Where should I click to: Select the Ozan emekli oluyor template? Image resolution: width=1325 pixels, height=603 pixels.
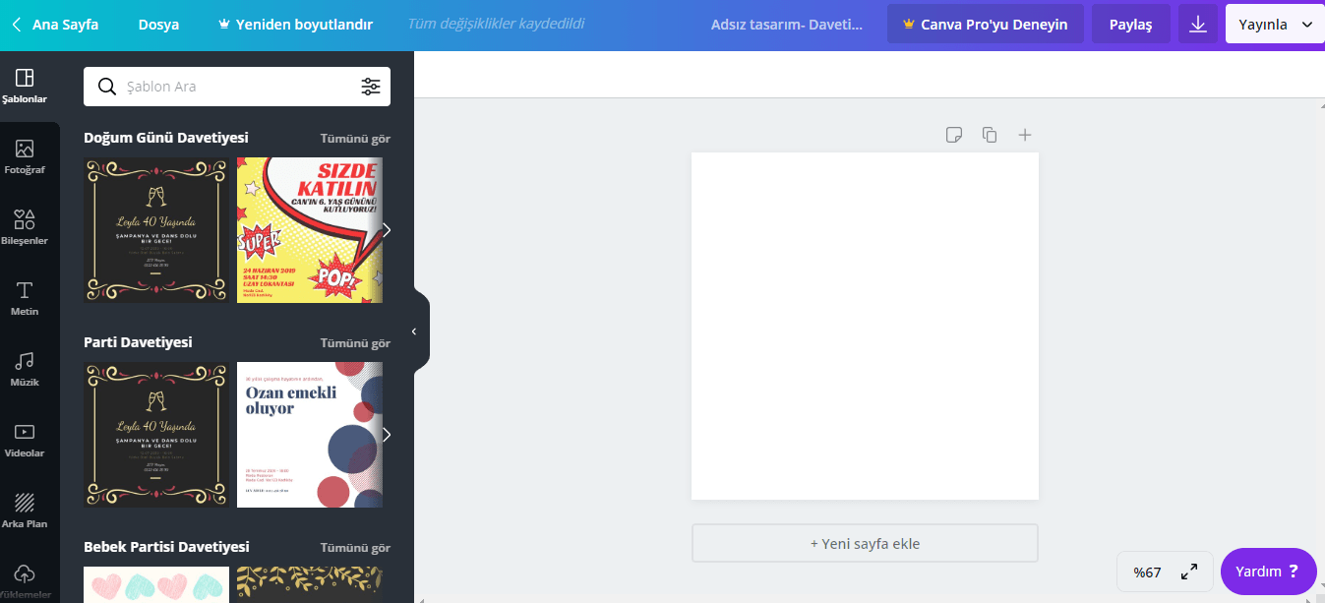(310, 435)
